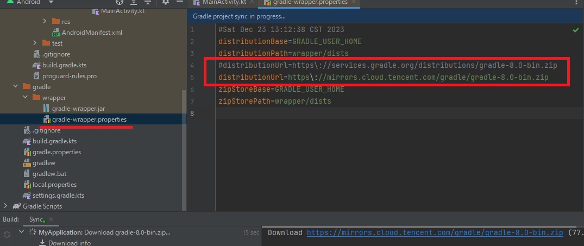
Task: Expand the Gradle Scripts node
Action: click(x=6, y=206)
